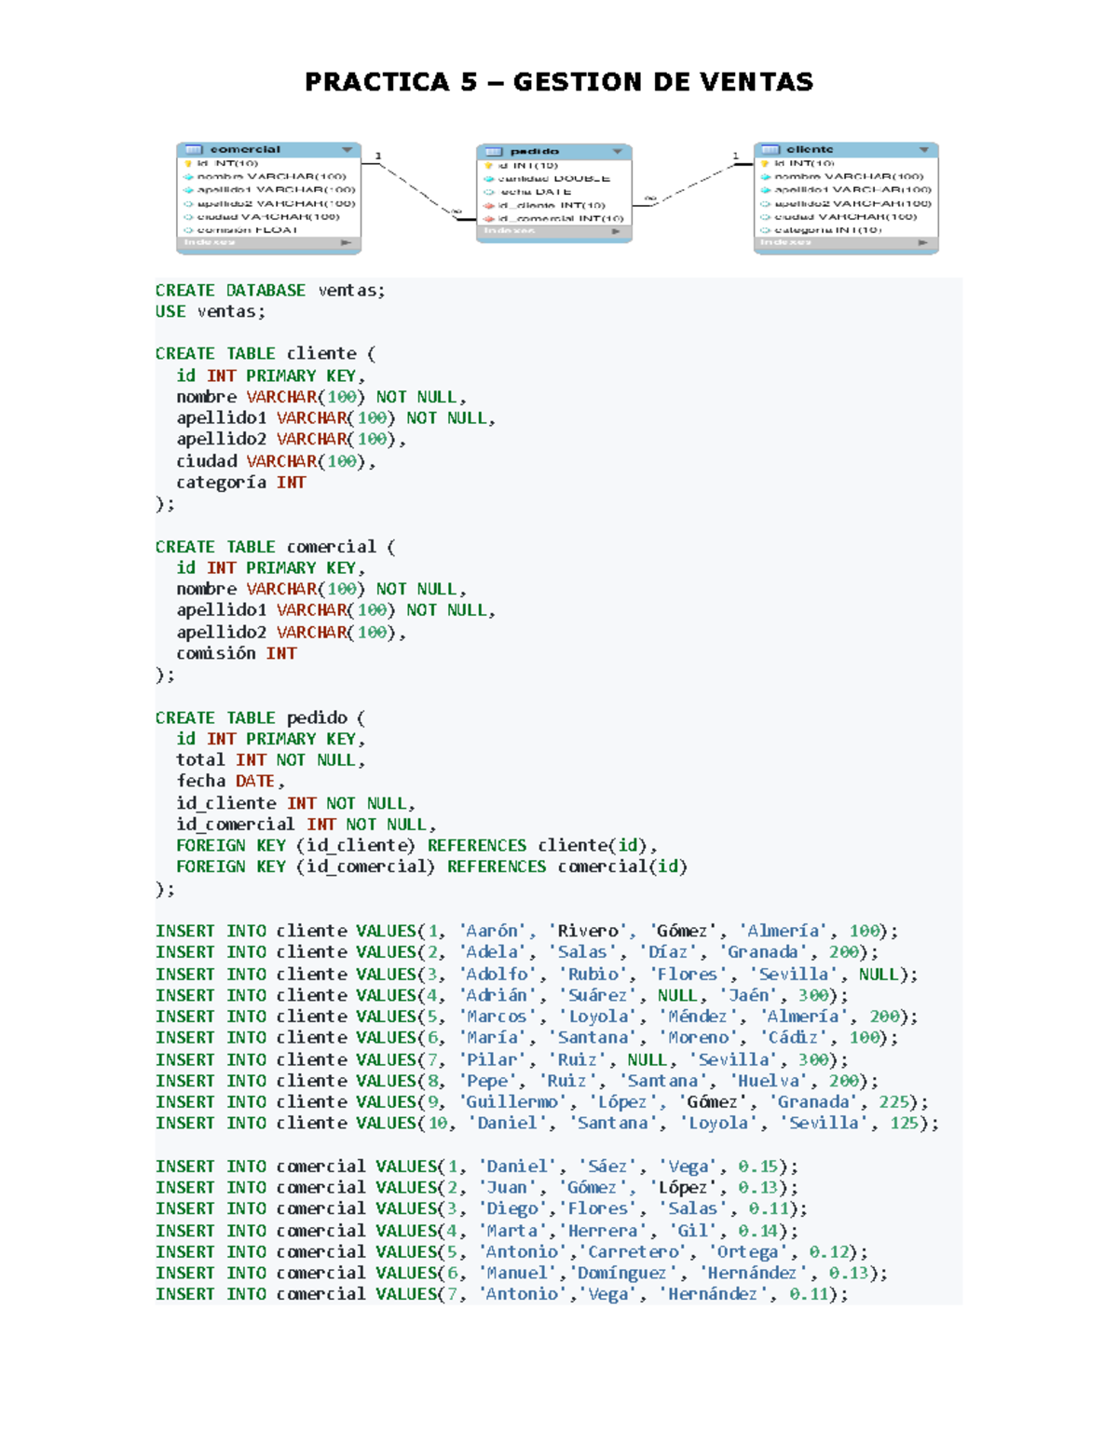Viewport: 1118px width, 1447px height.
Task: Expand Indexes section of cliente table
Action: 922,242
